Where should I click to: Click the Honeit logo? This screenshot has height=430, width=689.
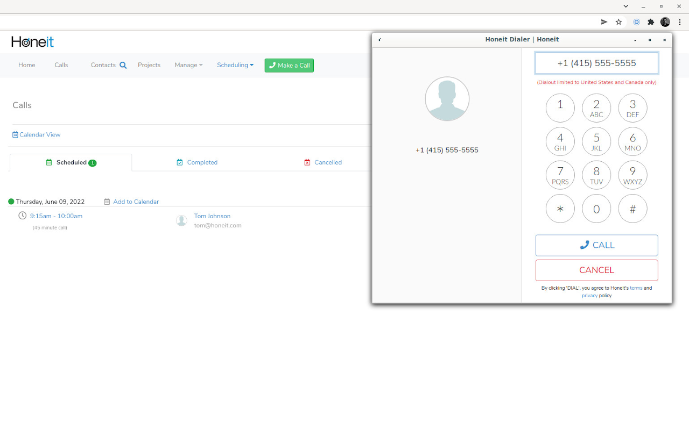coord(32,42)
